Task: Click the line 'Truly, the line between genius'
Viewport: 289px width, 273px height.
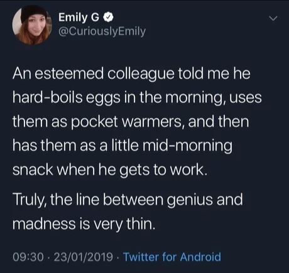Action: 128,200
